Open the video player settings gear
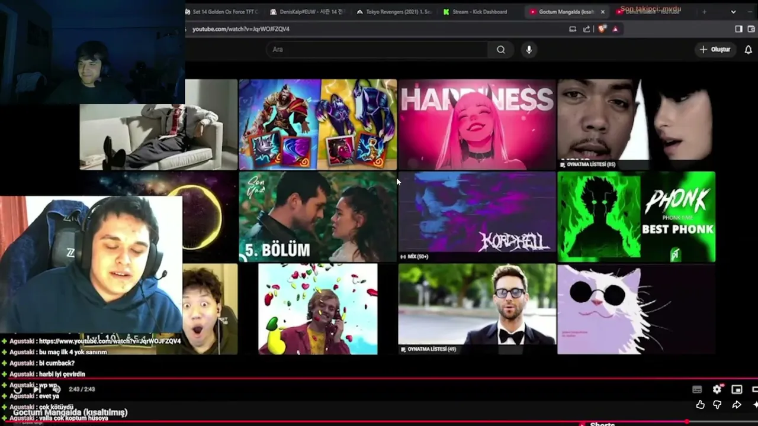Viewport: 758px width, 426px height. coord(717,389)
